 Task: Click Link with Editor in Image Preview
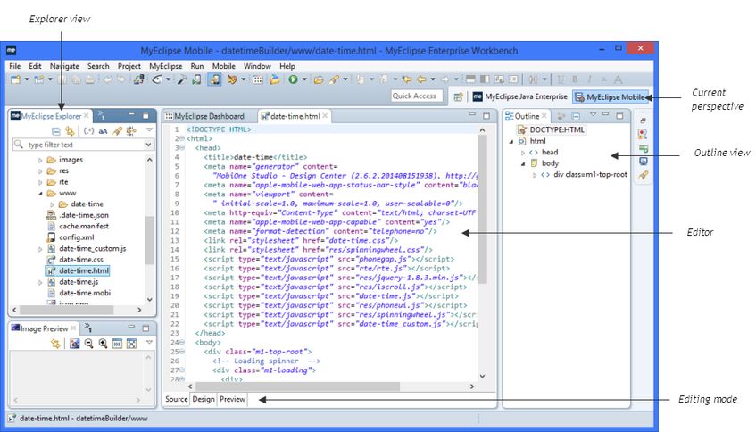pos(55,344)
